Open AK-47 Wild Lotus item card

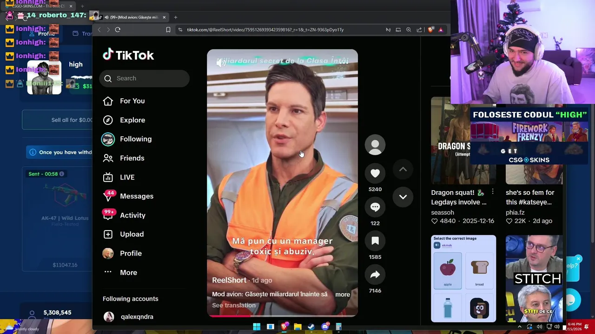tap(58, 219)
